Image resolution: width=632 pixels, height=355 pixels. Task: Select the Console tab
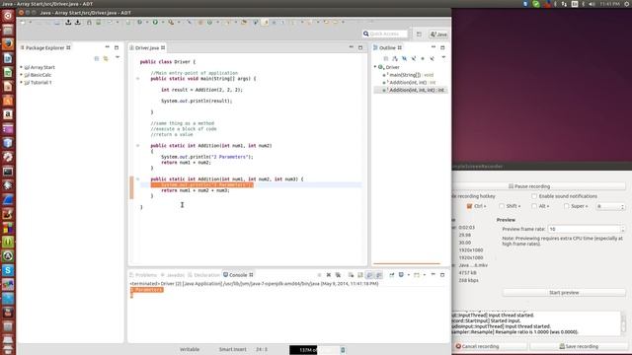[238, 275]
